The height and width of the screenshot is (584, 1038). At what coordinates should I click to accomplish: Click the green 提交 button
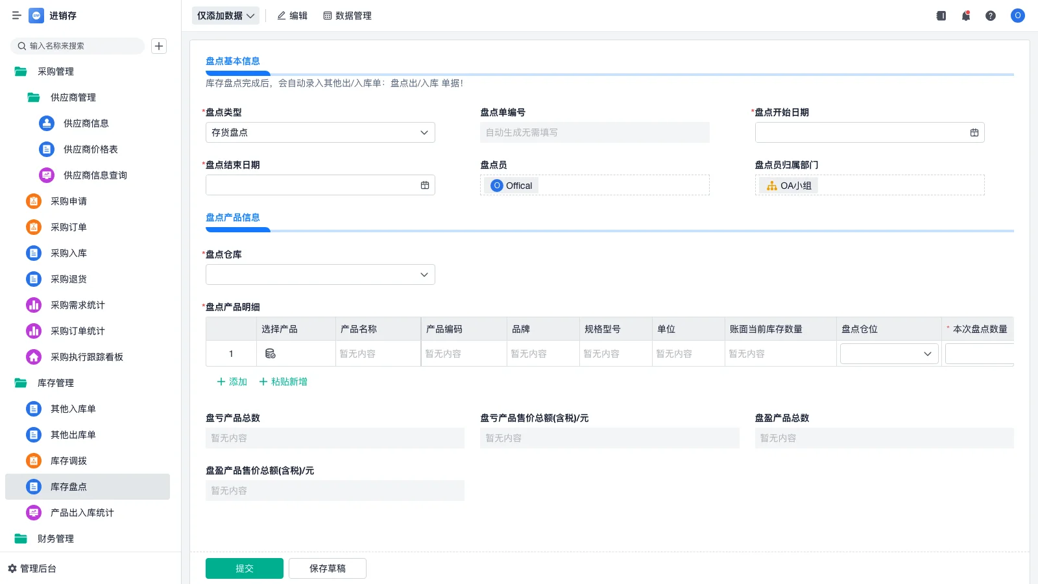point(245,568)
